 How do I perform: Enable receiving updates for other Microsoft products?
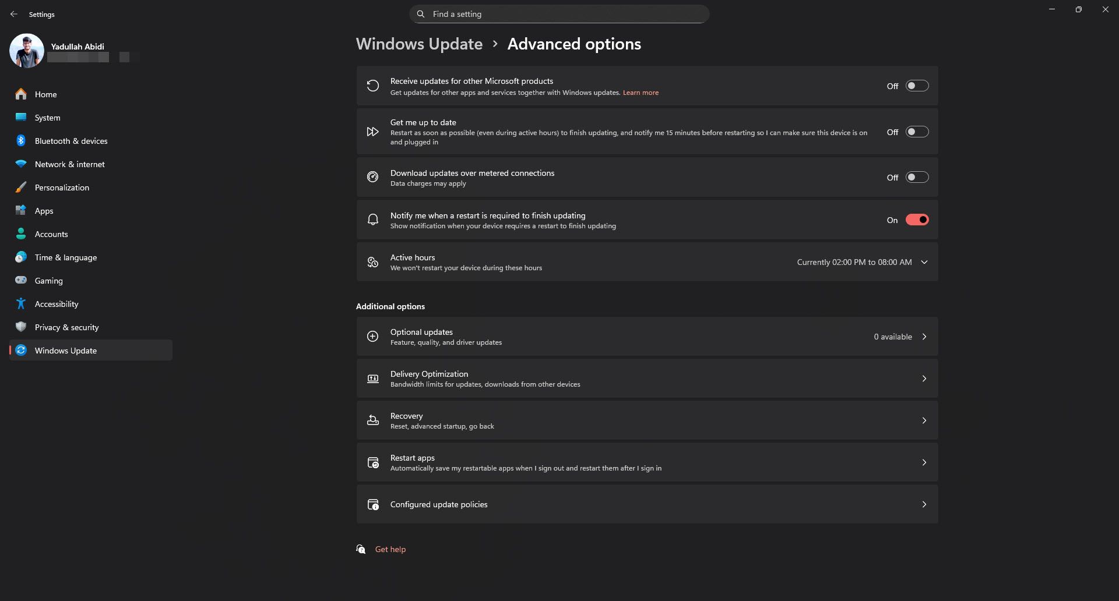pos(916,86)
